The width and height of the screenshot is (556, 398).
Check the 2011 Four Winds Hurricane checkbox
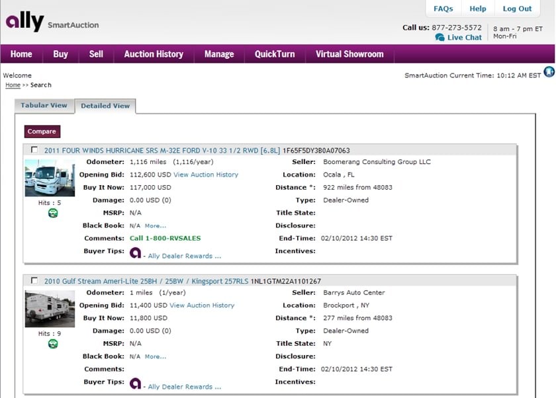click(x=34, y=150)
